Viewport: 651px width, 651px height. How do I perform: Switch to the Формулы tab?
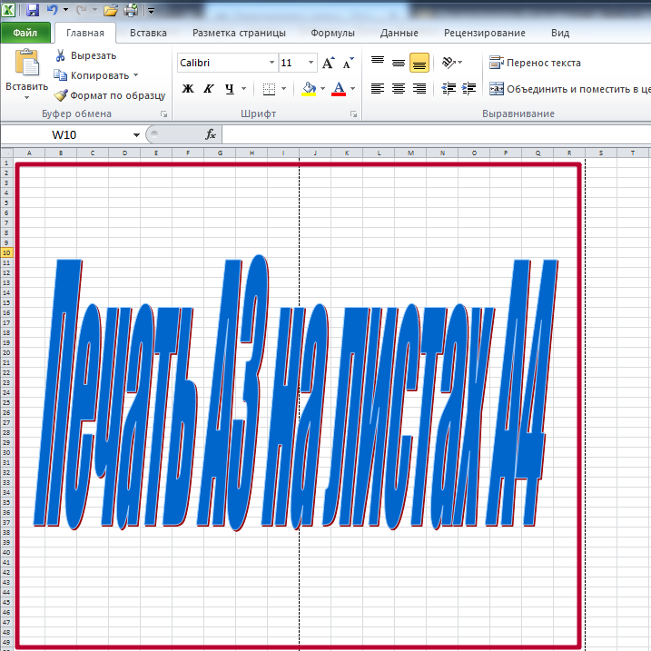point(332,33)
